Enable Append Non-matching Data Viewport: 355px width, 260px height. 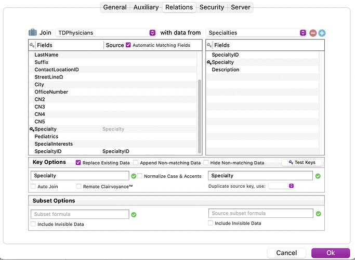click(x=136, y=162)
